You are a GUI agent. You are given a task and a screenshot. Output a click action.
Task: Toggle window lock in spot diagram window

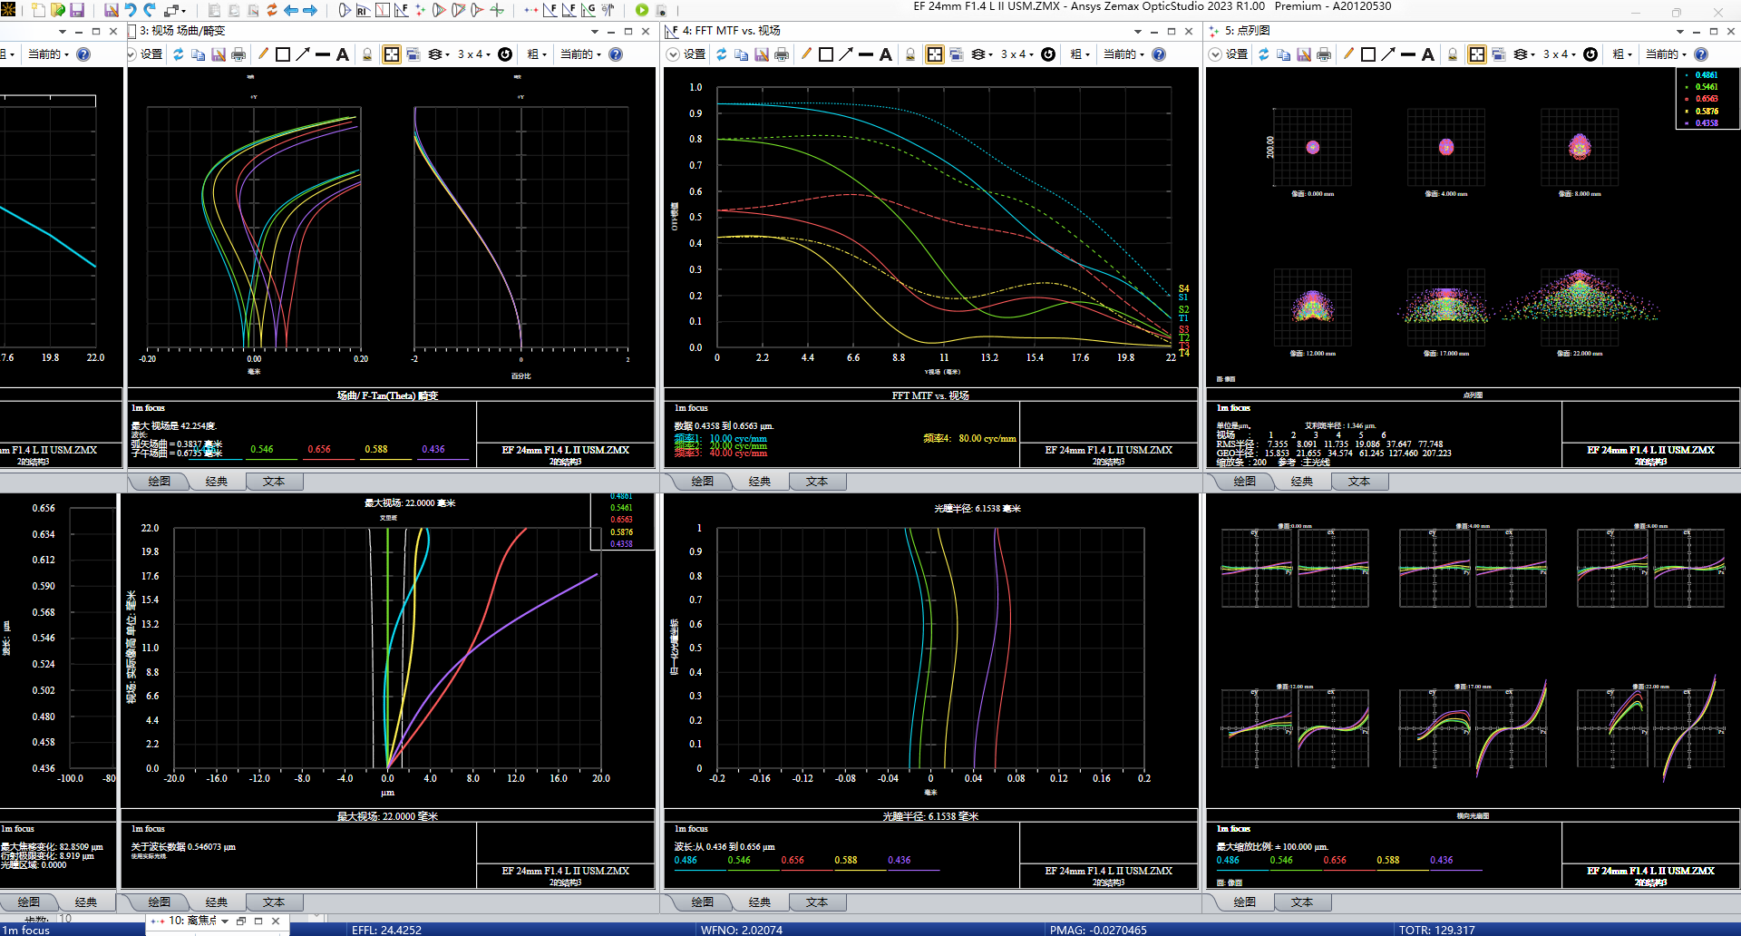(1453, 54)
